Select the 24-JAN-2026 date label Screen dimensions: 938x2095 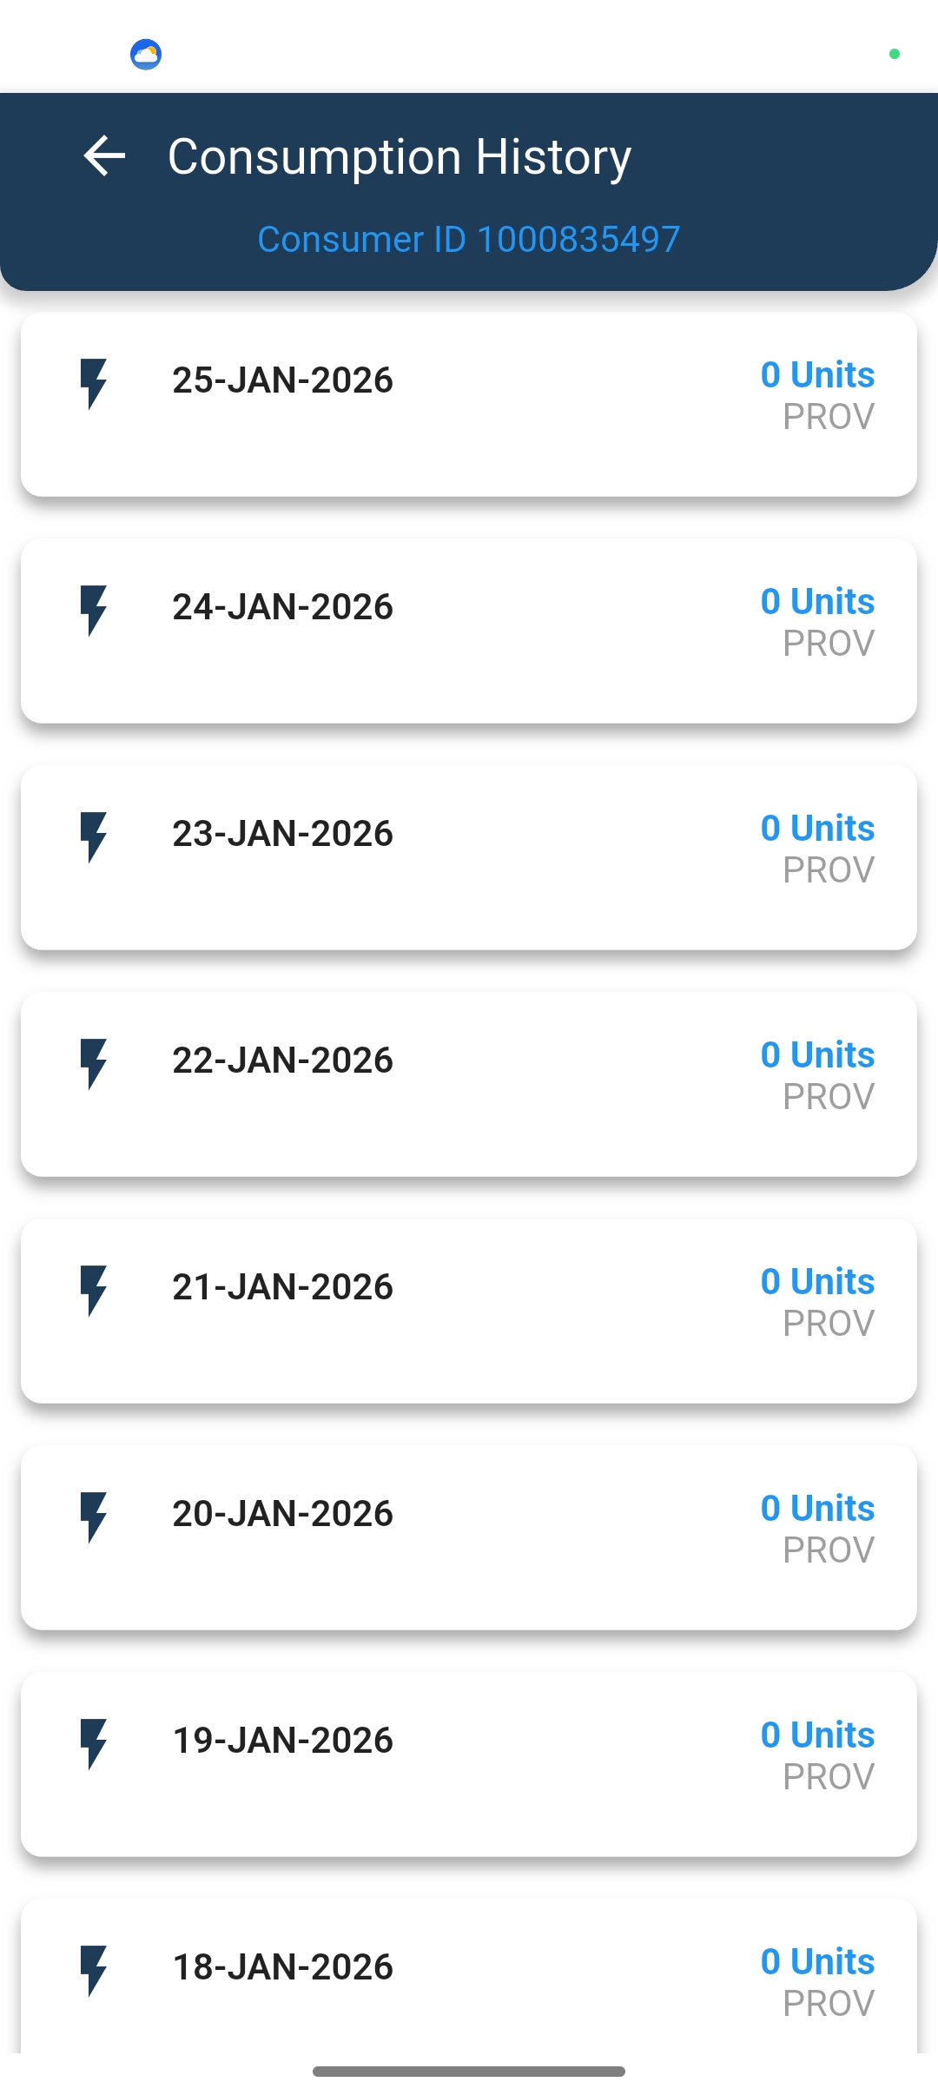click(282, 607)
